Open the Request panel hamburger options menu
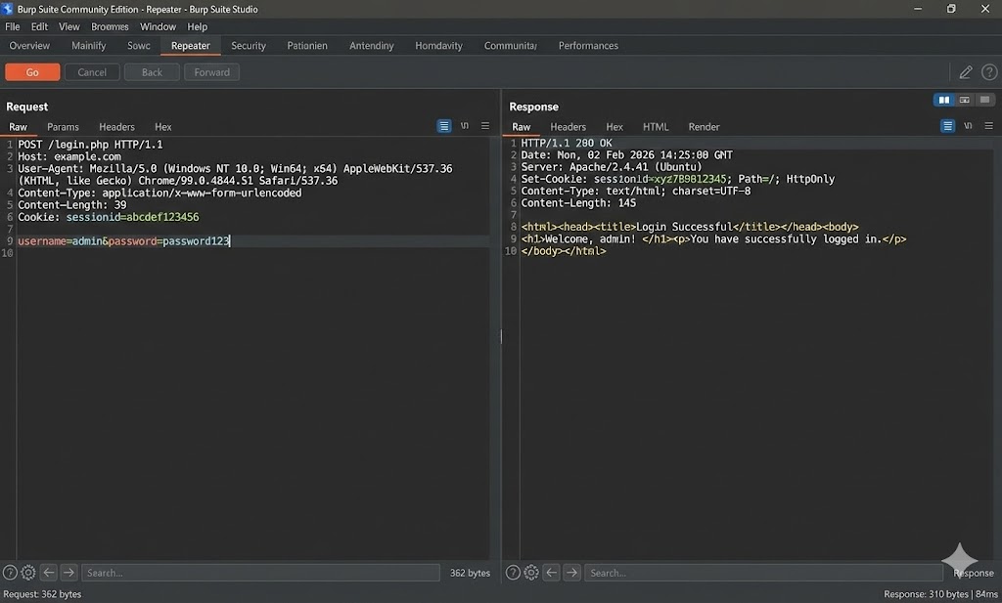 click(x=485, y=126)
